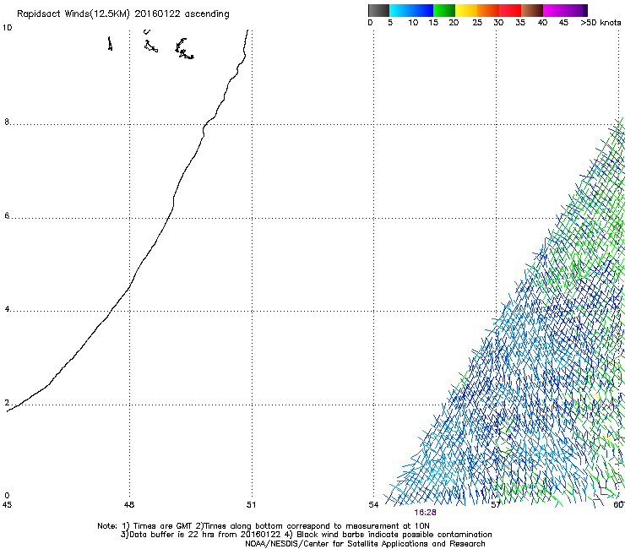Click the '40' label under the color legend
Screen dimensions: 625x549
pyautogui.click(x=542, y=23)
